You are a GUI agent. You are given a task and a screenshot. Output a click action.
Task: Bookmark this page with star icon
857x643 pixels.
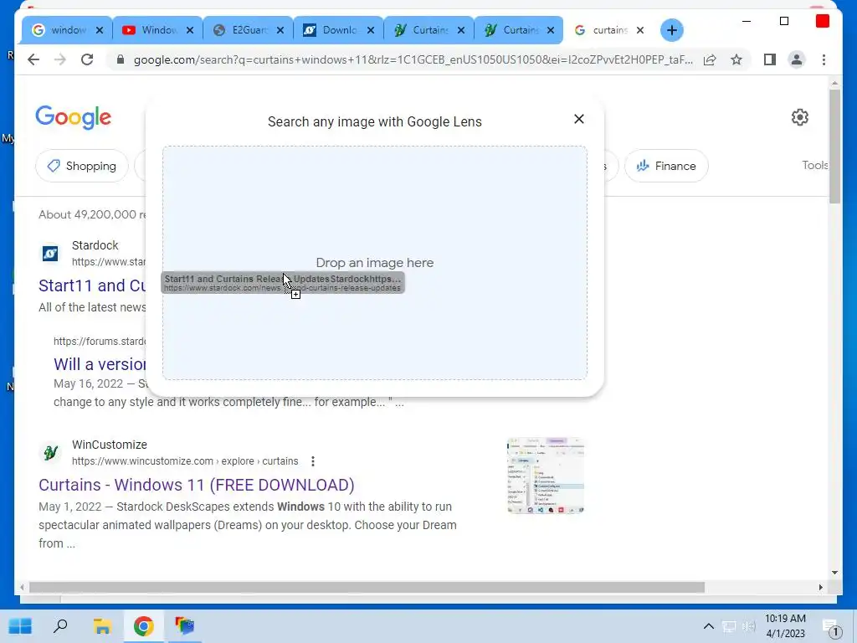click(736, 59)
